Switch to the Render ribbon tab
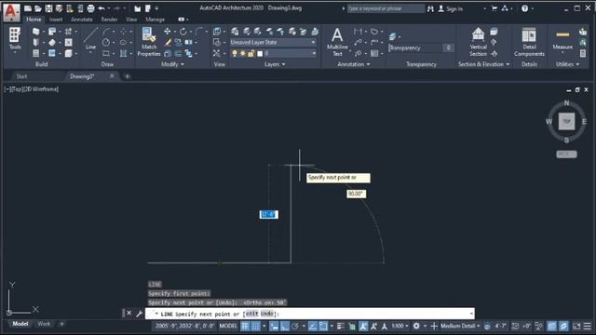Viewport: 596px width, 335px height. click(109, 19)
